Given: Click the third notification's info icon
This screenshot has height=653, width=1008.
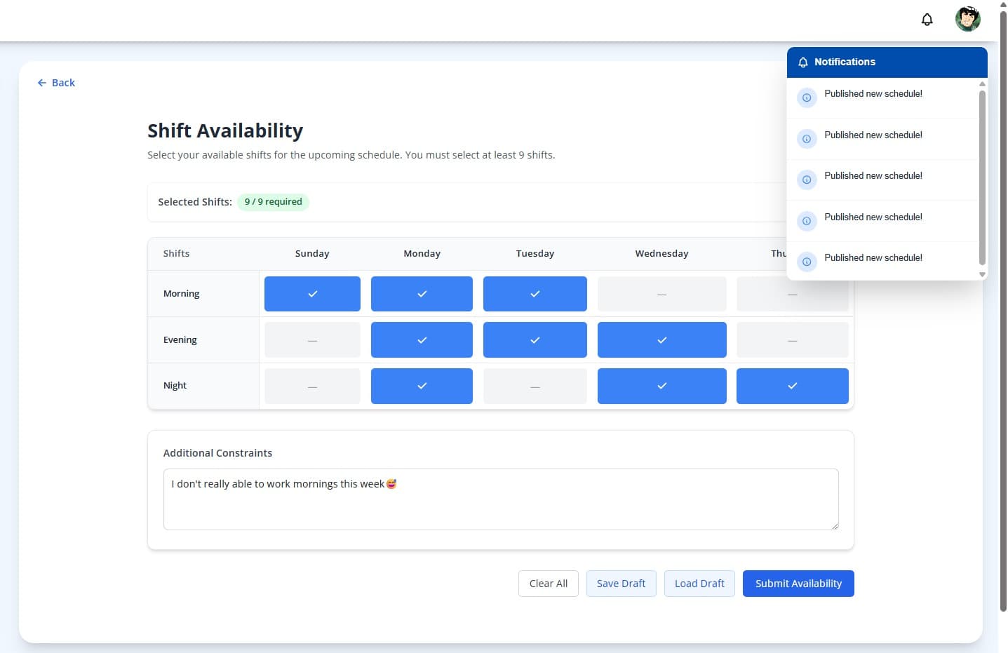Looking at the screenshot, I should (x=807, y=180).
